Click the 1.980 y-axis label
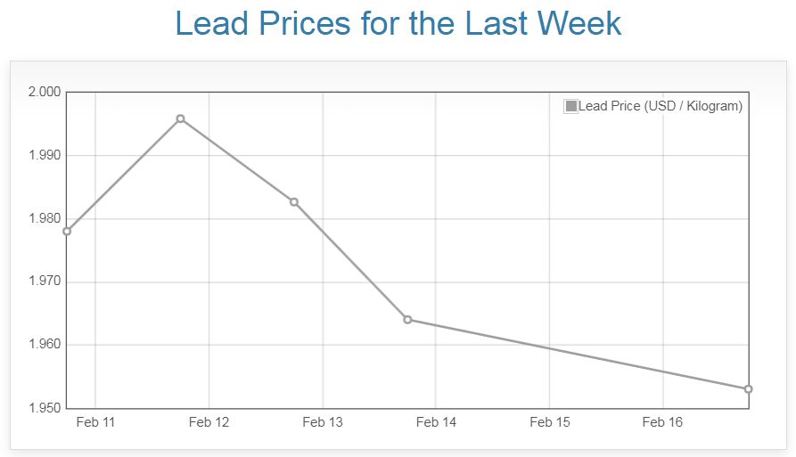This screenshot has width=796, height=457. (x=45, y=218)
